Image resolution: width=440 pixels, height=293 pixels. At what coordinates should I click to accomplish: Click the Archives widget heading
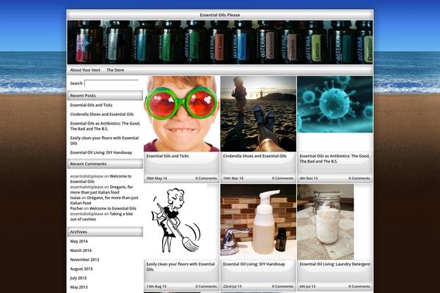(105, 232)
